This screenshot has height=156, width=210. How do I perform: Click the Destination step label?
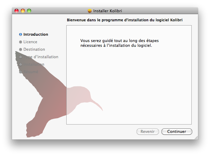pyautogui.click(x=34, y=49)
